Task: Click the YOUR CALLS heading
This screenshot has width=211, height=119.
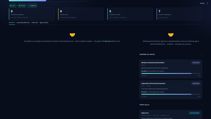Action: click(x=144, y=105)
